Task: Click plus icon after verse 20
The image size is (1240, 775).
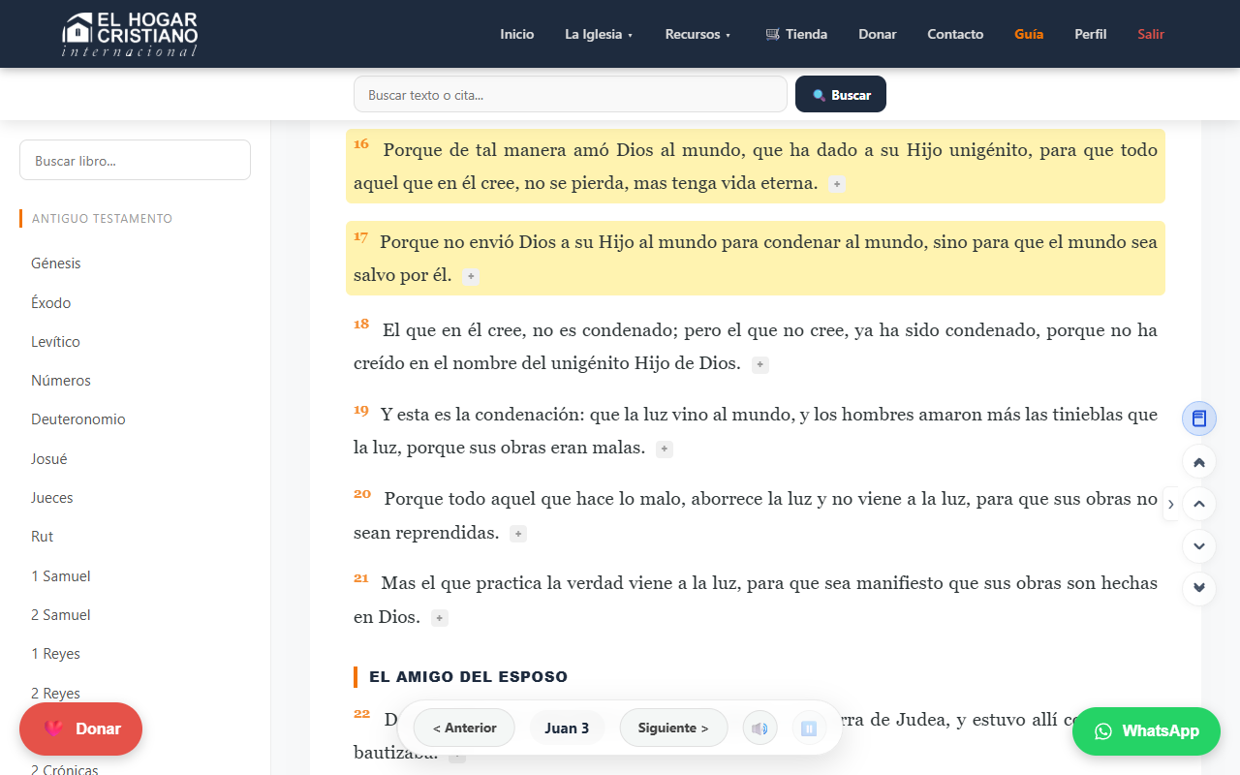Action: [518, 534]
